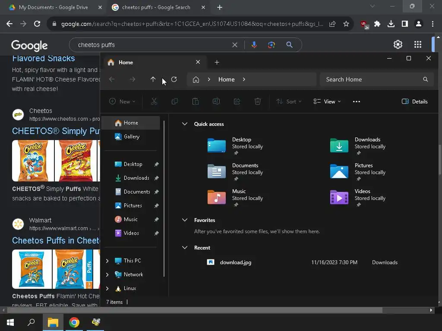Expand This PC in navigation pane

(x=107, y=261)
